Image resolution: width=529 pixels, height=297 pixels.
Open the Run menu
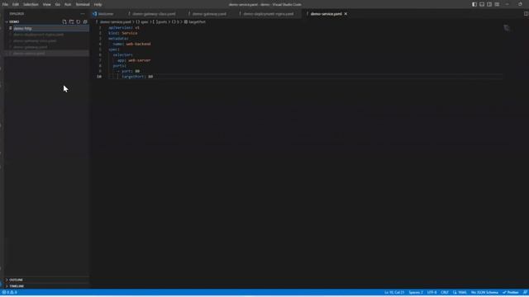coord(68,4)
